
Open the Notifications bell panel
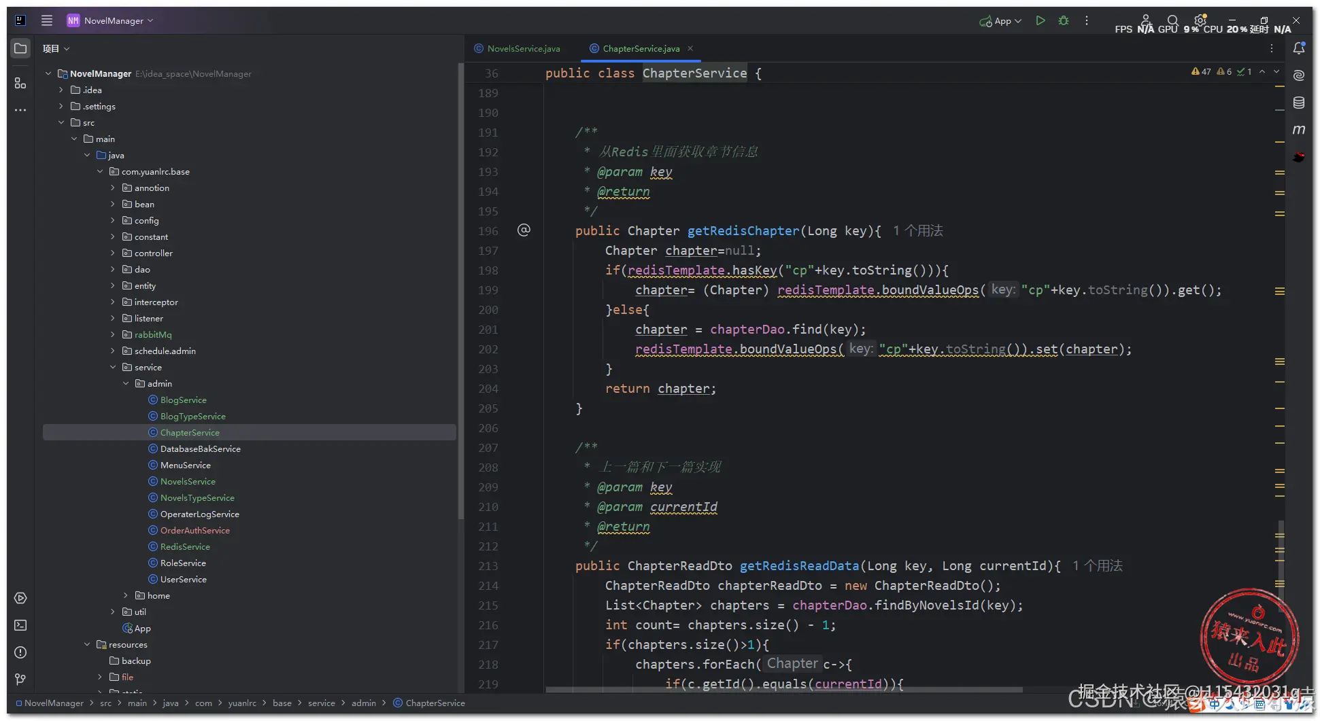point(1299,48)
